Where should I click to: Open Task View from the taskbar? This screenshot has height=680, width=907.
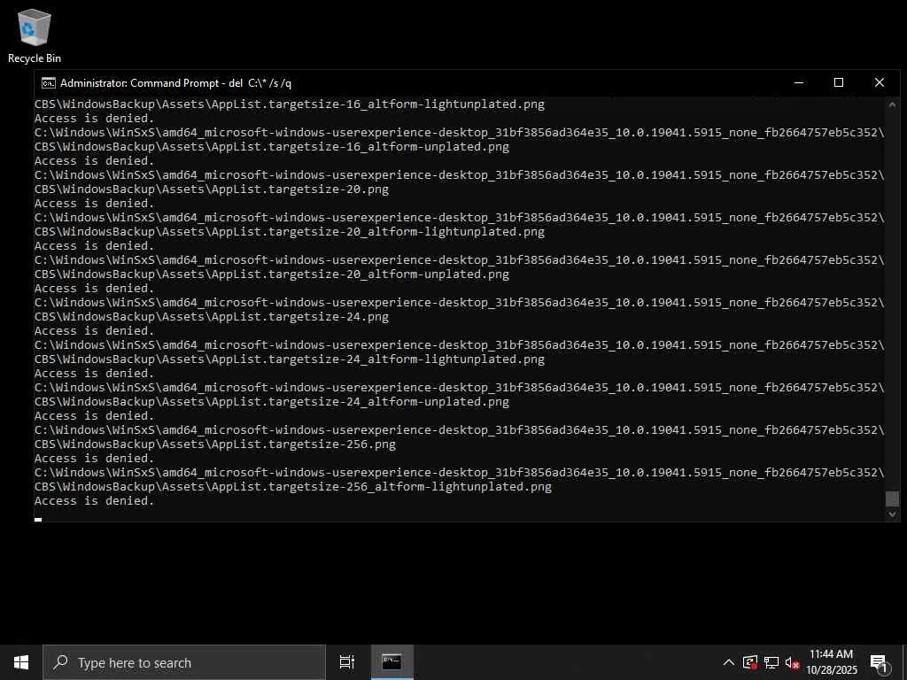[x=347, y=662]
